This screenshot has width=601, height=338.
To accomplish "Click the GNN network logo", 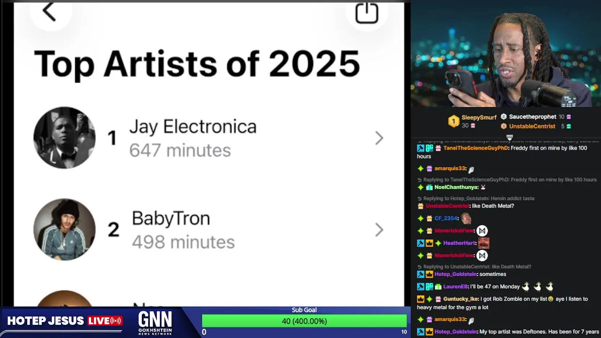I will [x=155, y=323].
